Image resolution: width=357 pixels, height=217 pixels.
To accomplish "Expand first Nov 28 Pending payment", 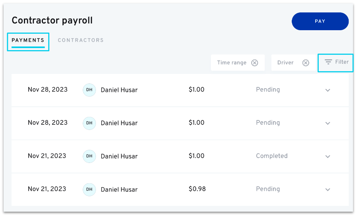I will pos(328,90).
